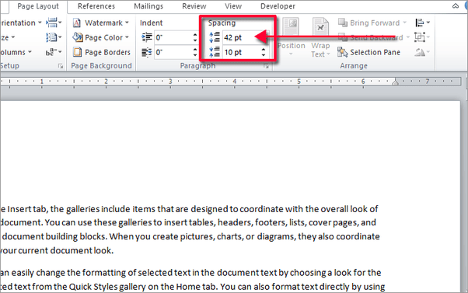Viewport: 468px width, 293px height.
Task: Click the Watermark document icon
Action: 77,23
